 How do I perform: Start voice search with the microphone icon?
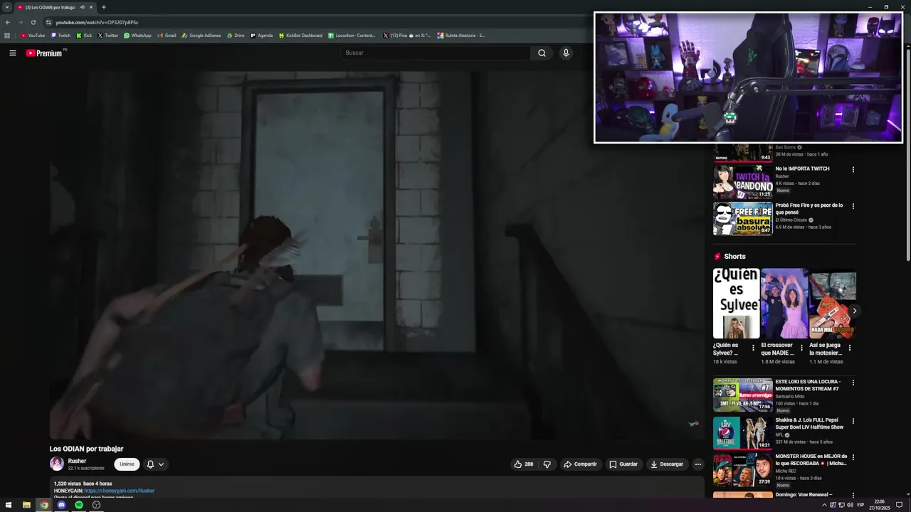pos(566,53)
